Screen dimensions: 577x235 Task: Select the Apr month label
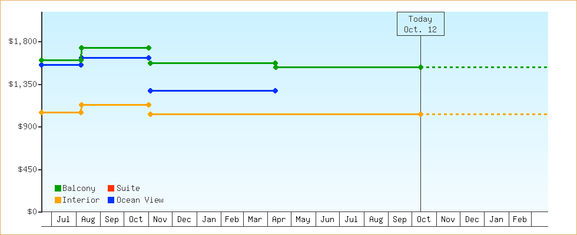[279, 220]
